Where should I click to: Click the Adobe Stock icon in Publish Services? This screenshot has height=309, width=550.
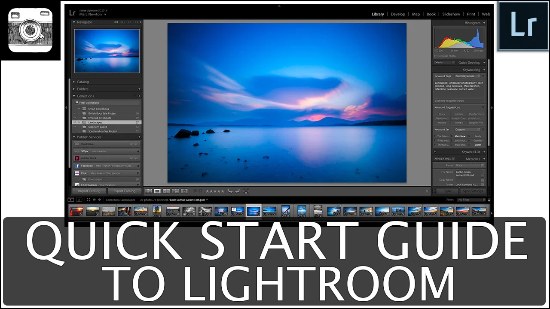(77, 158)
